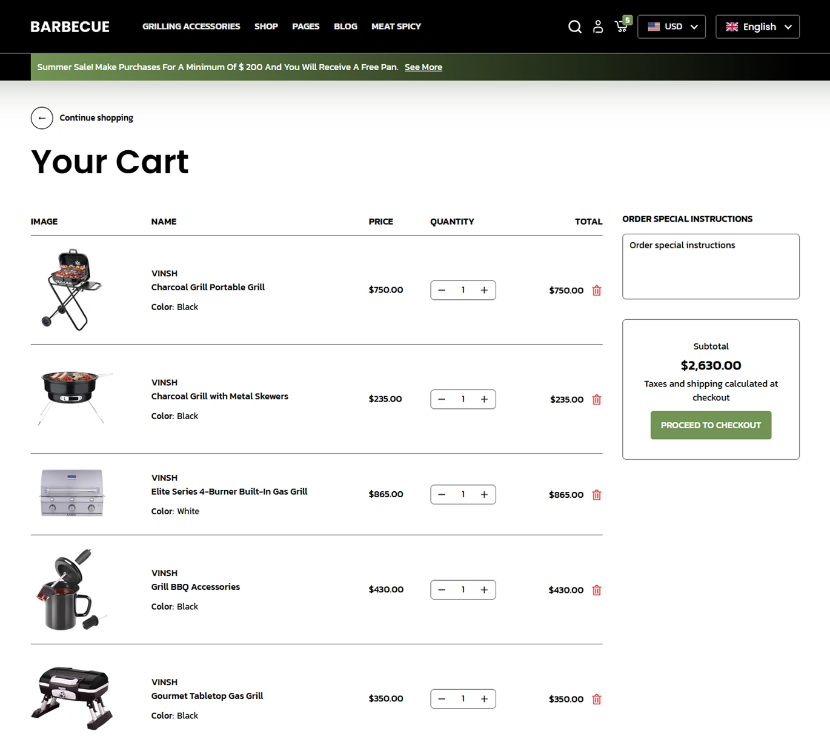Image resolution: width=830 pixels, height=751 pixels.
Task: Remove Grill BBQ Accessories via trash icon
Action: pyautogui.click(x=597, y=590)
